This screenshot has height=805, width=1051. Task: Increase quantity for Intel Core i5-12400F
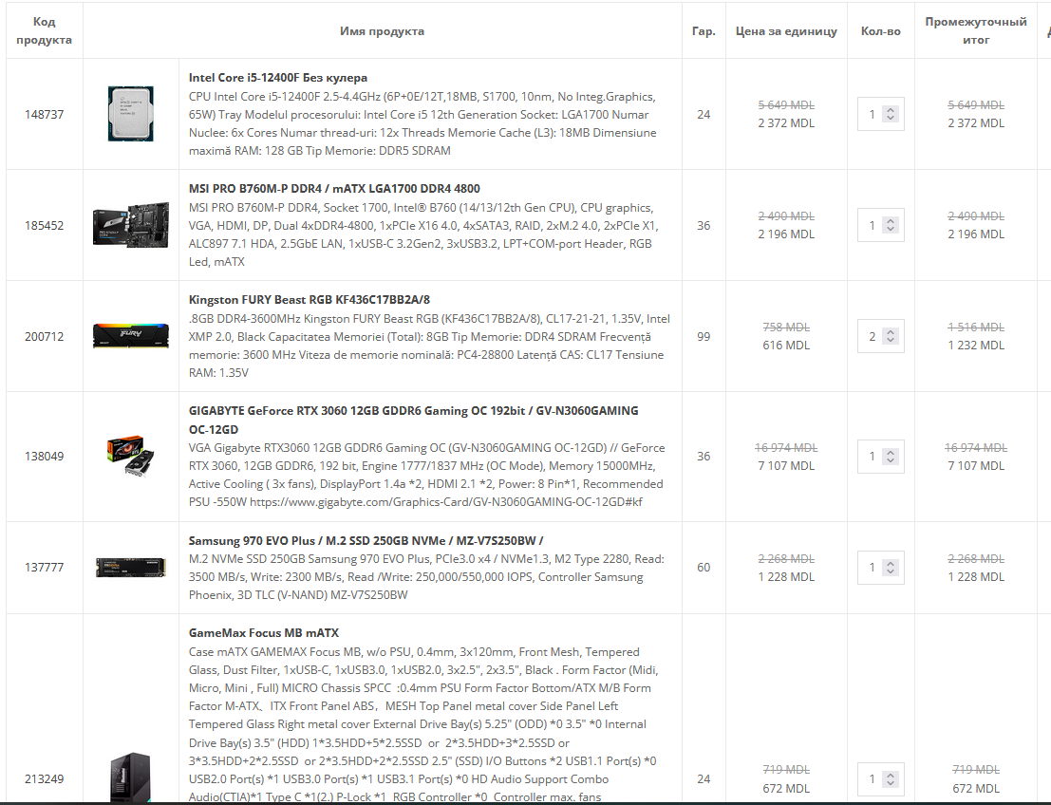(891, 110)
